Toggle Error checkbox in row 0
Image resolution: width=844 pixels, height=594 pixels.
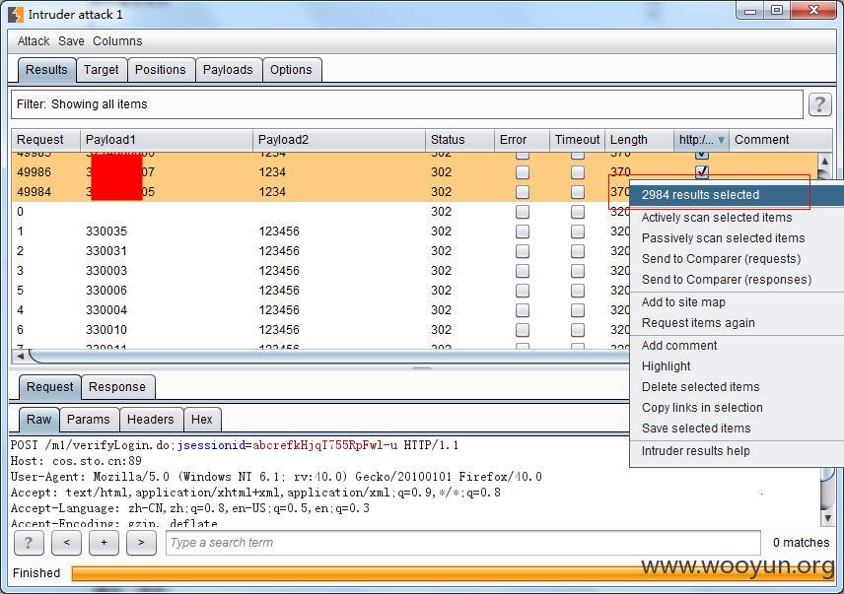tap(523, 212)
